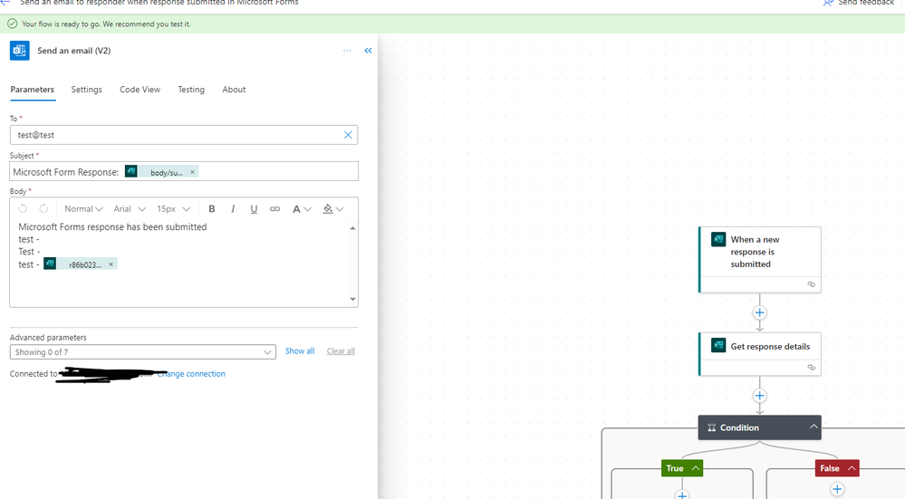This screenshot has height=499, width=905.
Task: Open the Advanced parameters dropdown
Action: coord(142,352)
